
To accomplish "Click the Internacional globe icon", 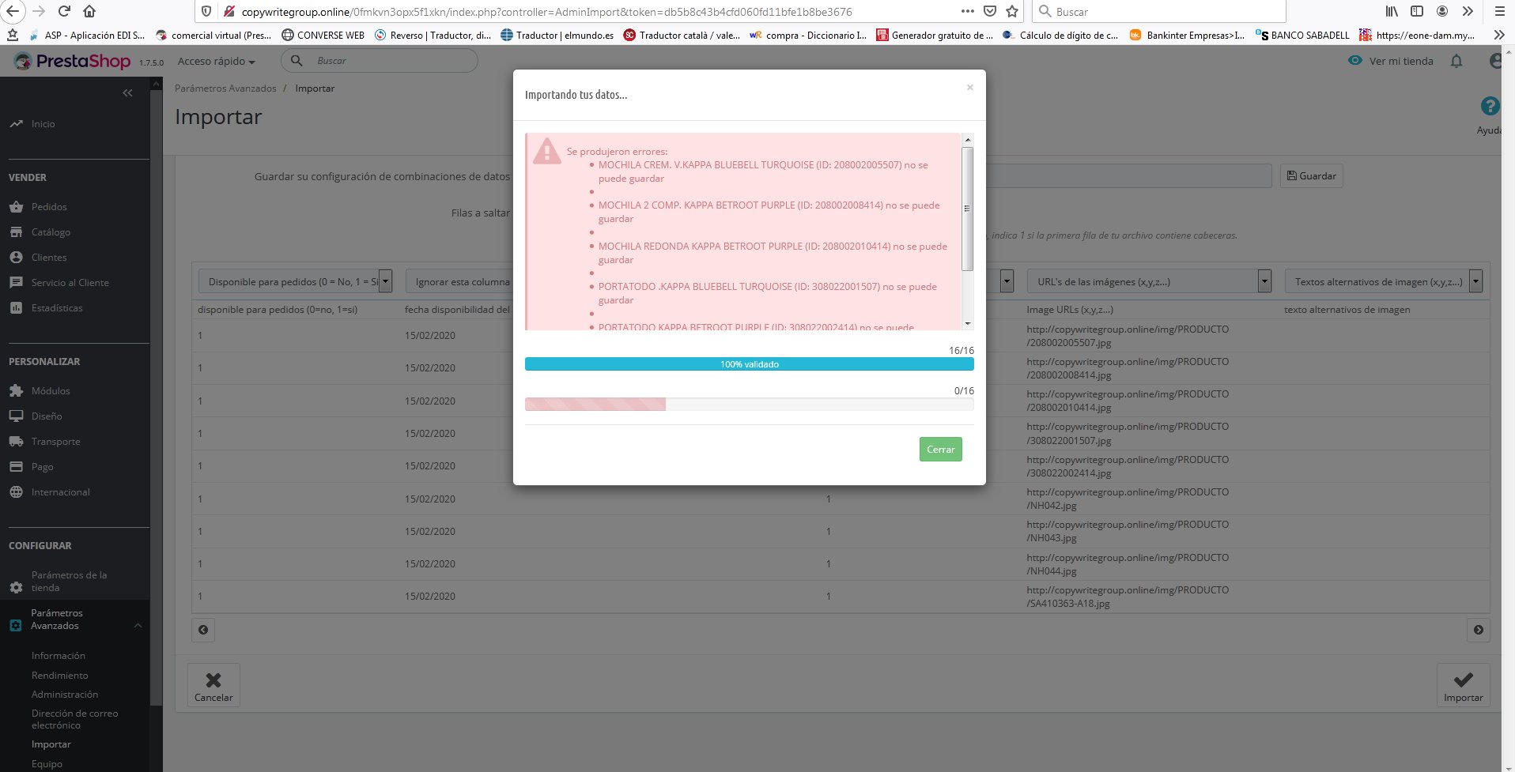I will click(16, 492).
